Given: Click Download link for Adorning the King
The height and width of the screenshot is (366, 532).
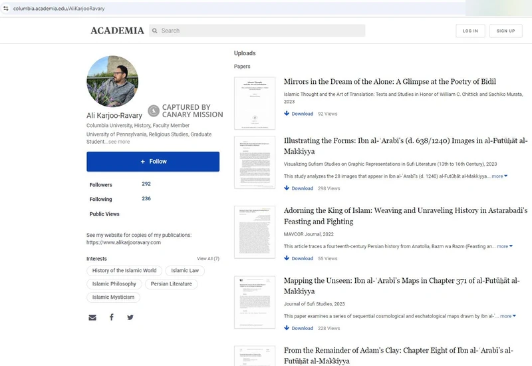Looking at the screenshot, I should (x=303, y=258).
